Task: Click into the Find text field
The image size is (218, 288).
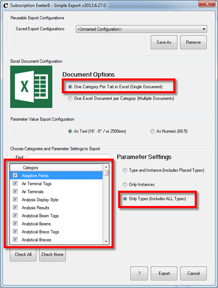Action: (69, 156)
